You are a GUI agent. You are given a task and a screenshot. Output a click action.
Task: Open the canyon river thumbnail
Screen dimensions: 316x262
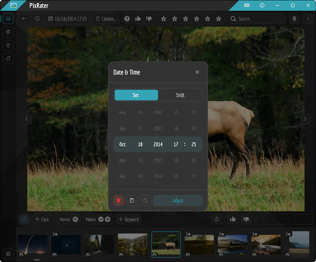[133, 245]
